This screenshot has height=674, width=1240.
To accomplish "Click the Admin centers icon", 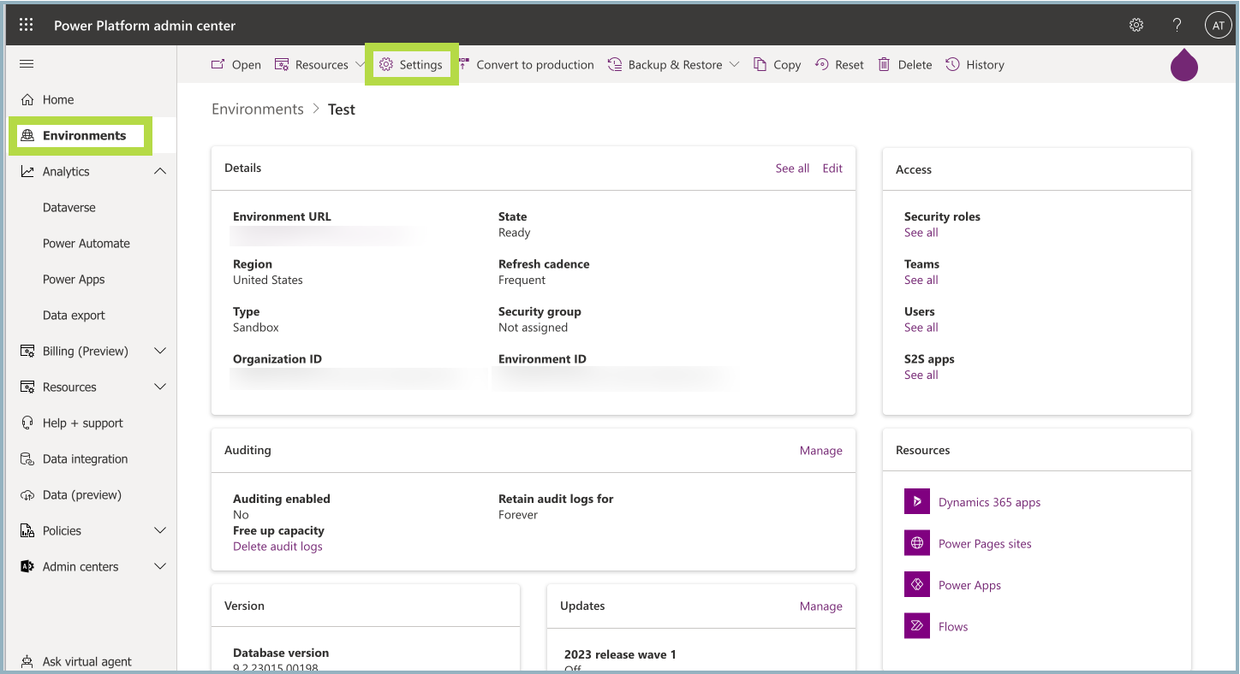I will coord(27,567).
